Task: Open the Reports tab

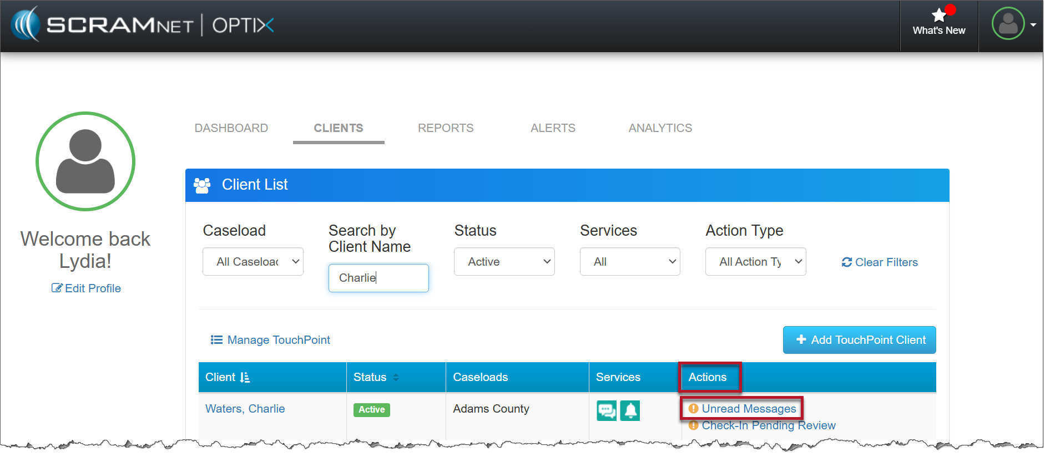Action: (446, 128)
